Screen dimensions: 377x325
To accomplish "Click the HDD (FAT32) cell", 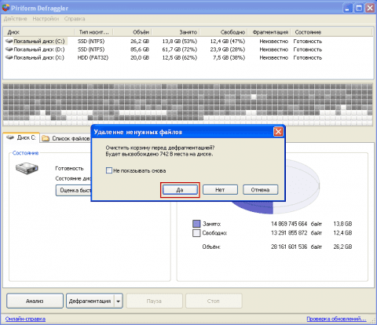I will (x=93, y=57).
